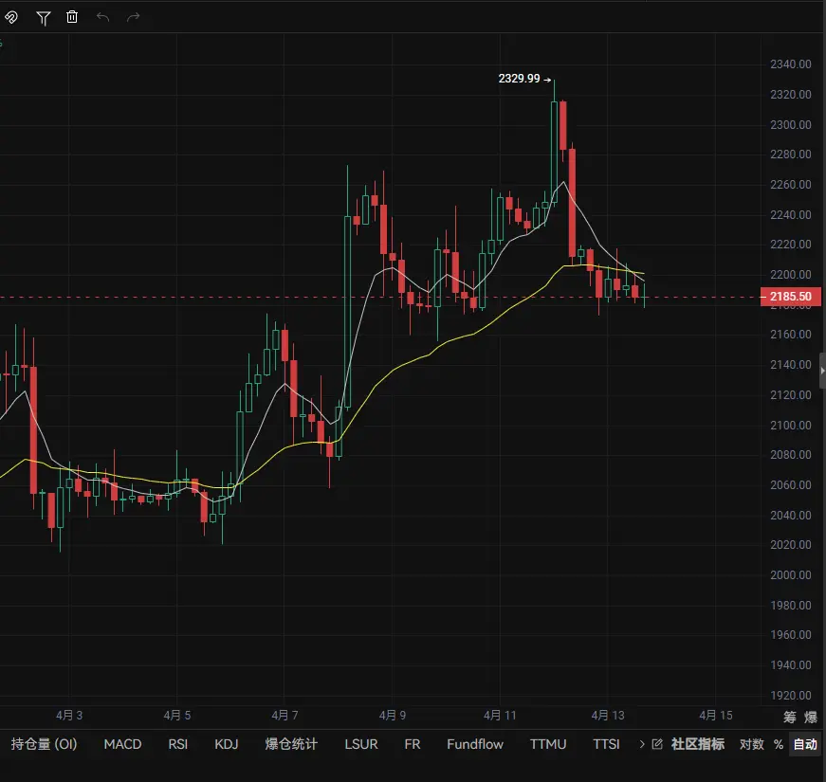Open the edit indicators pencil icon
The width and height of the screenshot is (826, 782).
(657, 743)
